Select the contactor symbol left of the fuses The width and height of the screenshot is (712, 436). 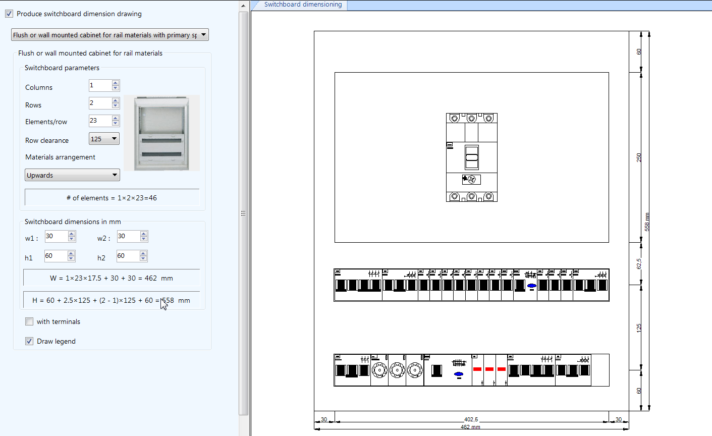[x=437, y=371]
